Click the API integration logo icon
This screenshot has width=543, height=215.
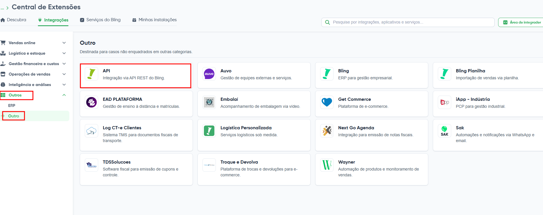coord(91,74)
